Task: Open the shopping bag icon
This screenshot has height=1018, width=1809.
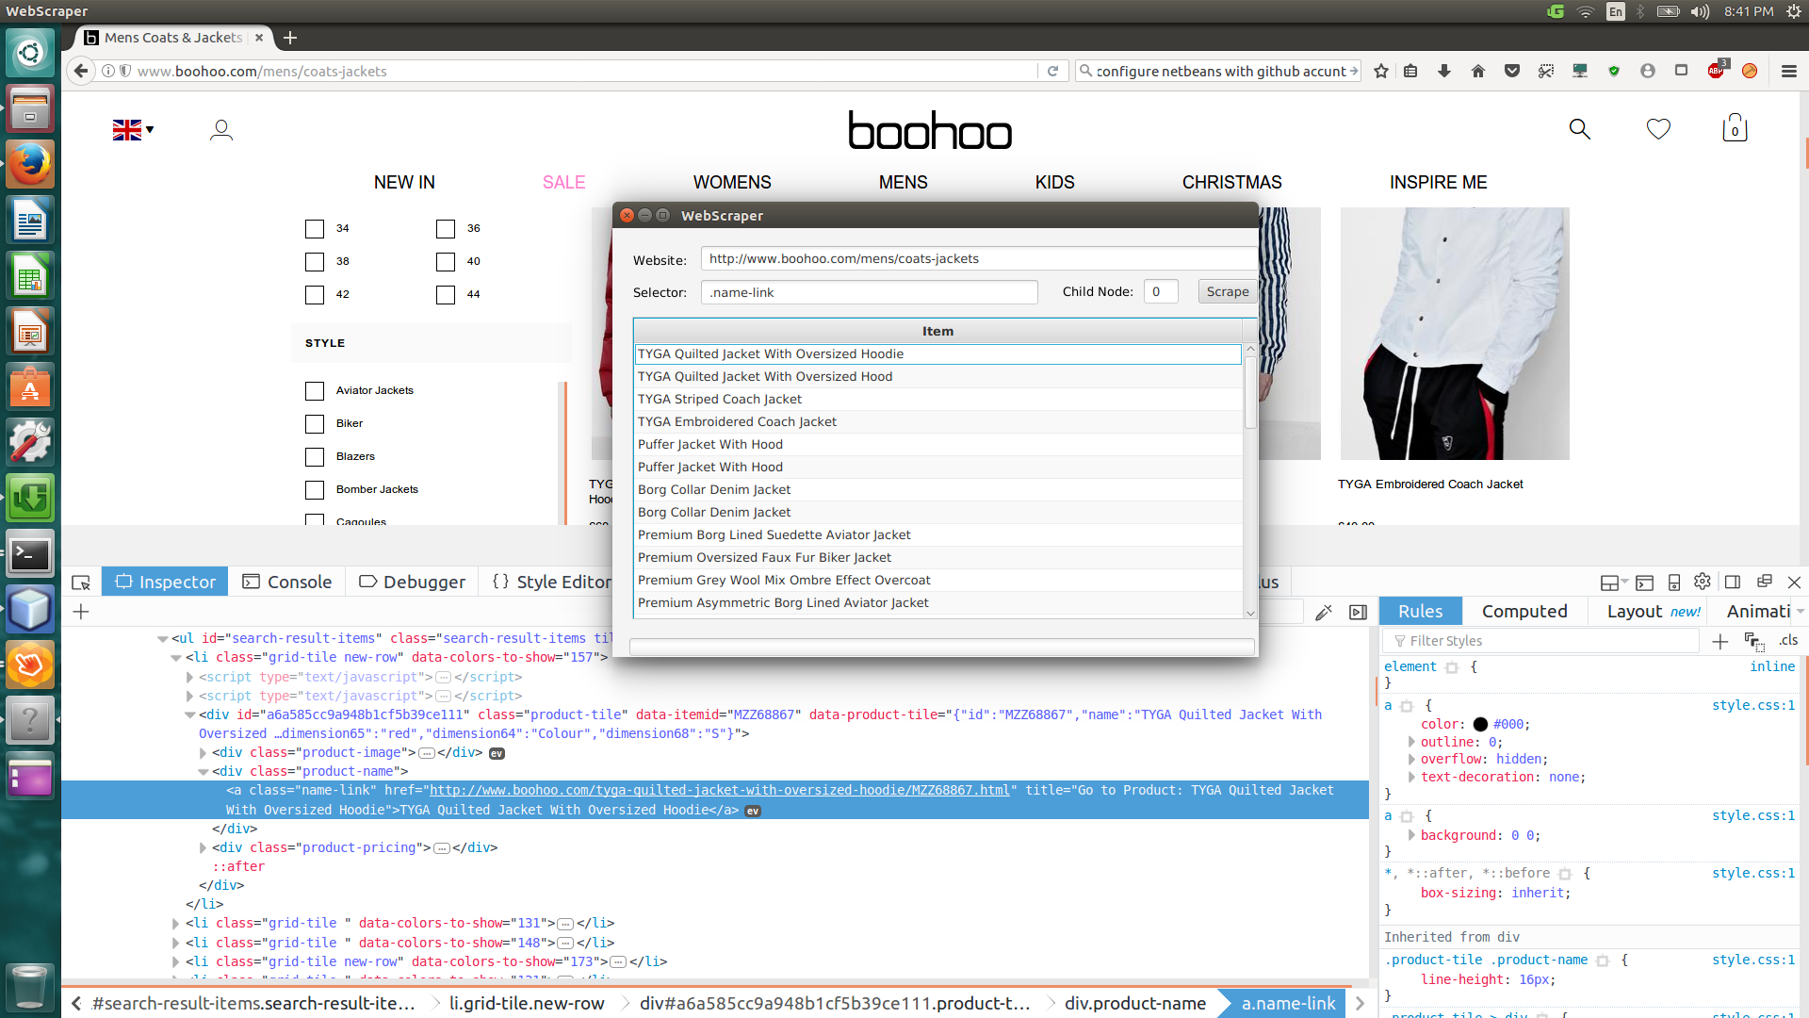Action: [1735, 128]
